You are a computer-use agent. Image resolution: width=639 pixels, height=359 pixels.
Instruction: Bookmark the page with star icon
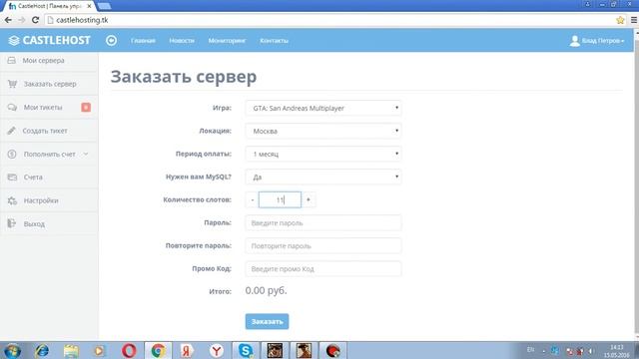(x=620, y=20)
